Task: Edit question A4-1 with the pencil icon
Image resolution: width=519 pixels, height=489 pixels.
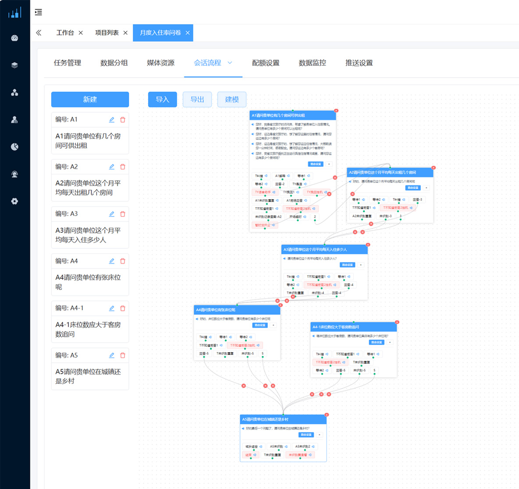Action: [x=112, y=308]
